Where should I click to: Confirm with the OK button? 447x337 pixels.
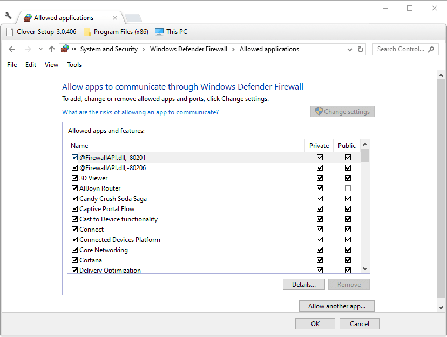[315, 324]
